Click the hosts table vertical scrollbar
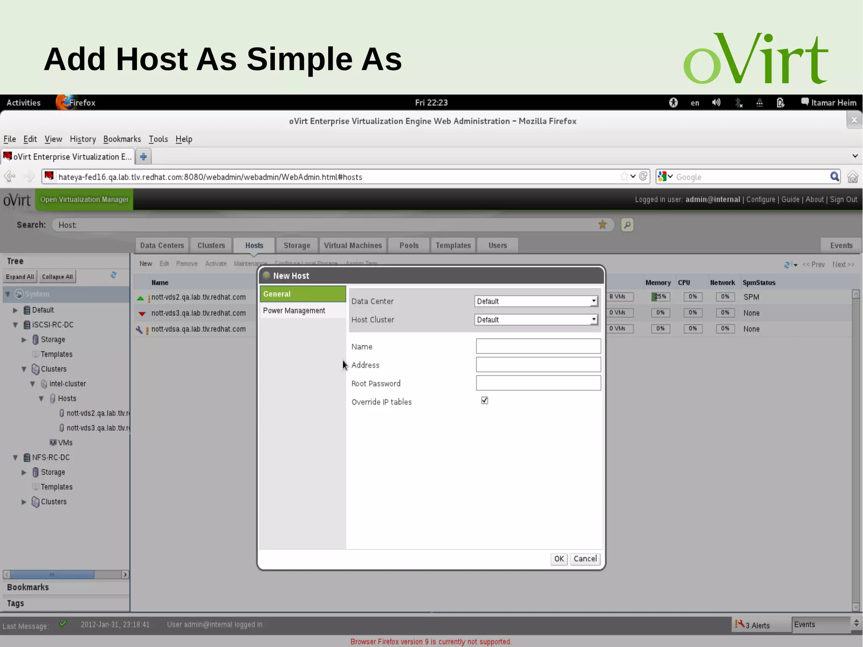863x647 pixels. (855, 450)
